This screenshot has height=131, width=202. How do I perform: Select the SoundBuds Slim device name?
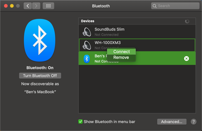109,29
